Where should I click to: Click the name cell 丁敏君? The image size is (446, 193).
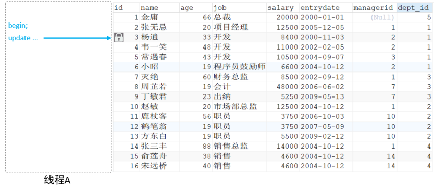point(160,97)
